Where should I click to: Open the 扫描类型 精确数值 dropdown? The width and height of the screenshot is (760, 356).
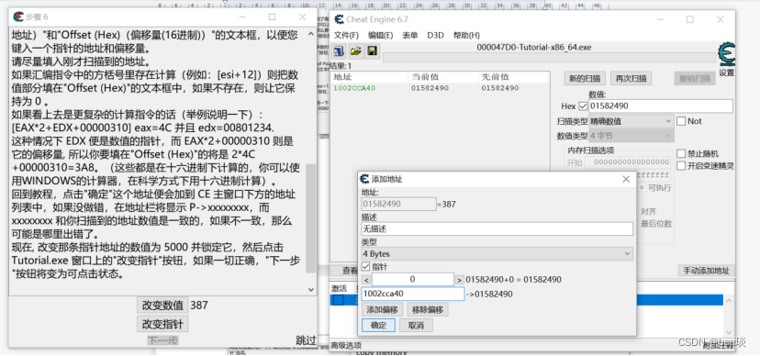631,121
